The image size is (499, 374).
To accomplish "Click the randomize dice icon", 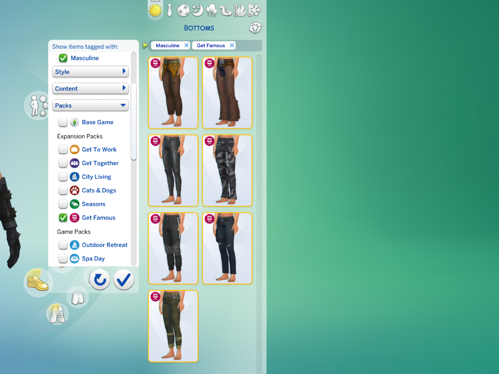I will click(x=255, y=28).
